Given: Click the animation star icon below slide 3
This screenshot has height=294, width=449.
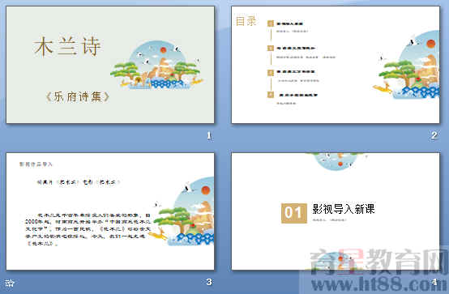Looking at the screenshot, I should tap(10, 283).
